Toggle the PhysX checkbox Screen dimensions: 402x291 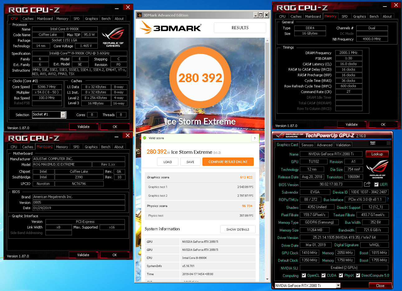pyautogui.click(x=341, y=275)
